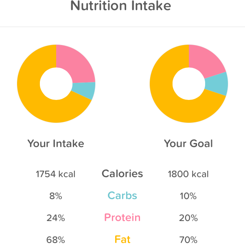Click the 70% fat goal value
Image resolution: width=245 pixels, height=245 pixels.
coord(188,240)
